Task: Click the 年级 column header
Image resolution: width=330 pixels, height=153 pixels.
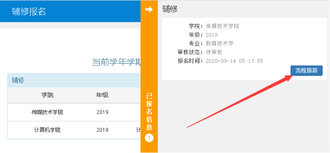Action: (x=102, y=95)
